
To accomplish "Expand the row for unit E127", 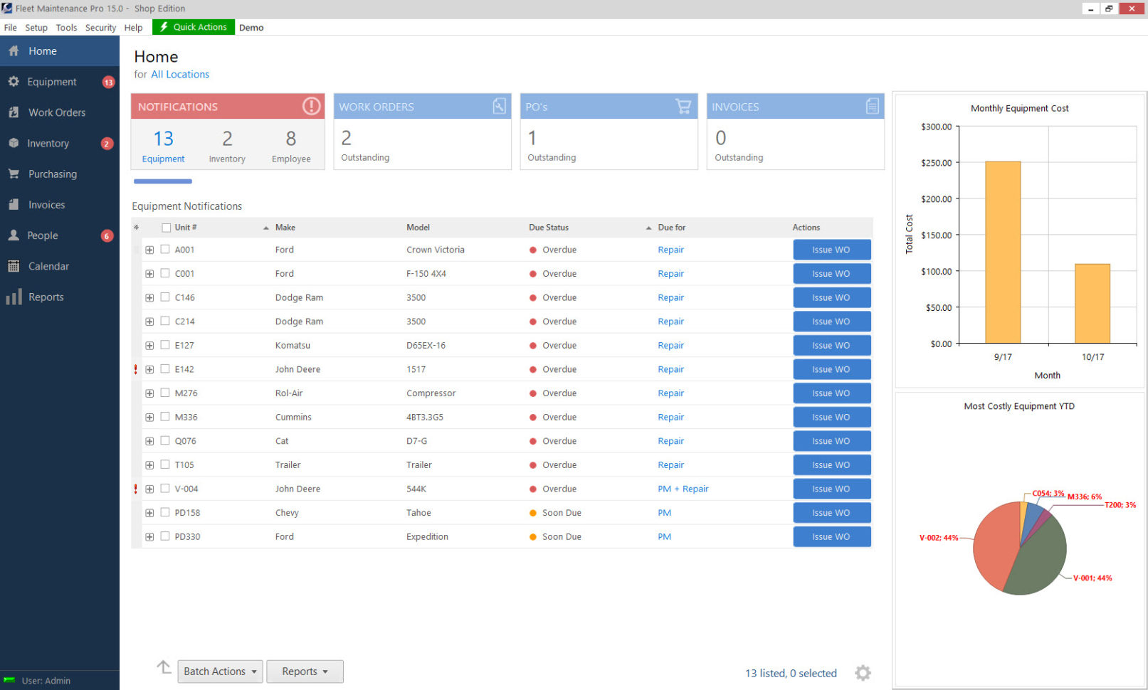I will tap(149, 345).
